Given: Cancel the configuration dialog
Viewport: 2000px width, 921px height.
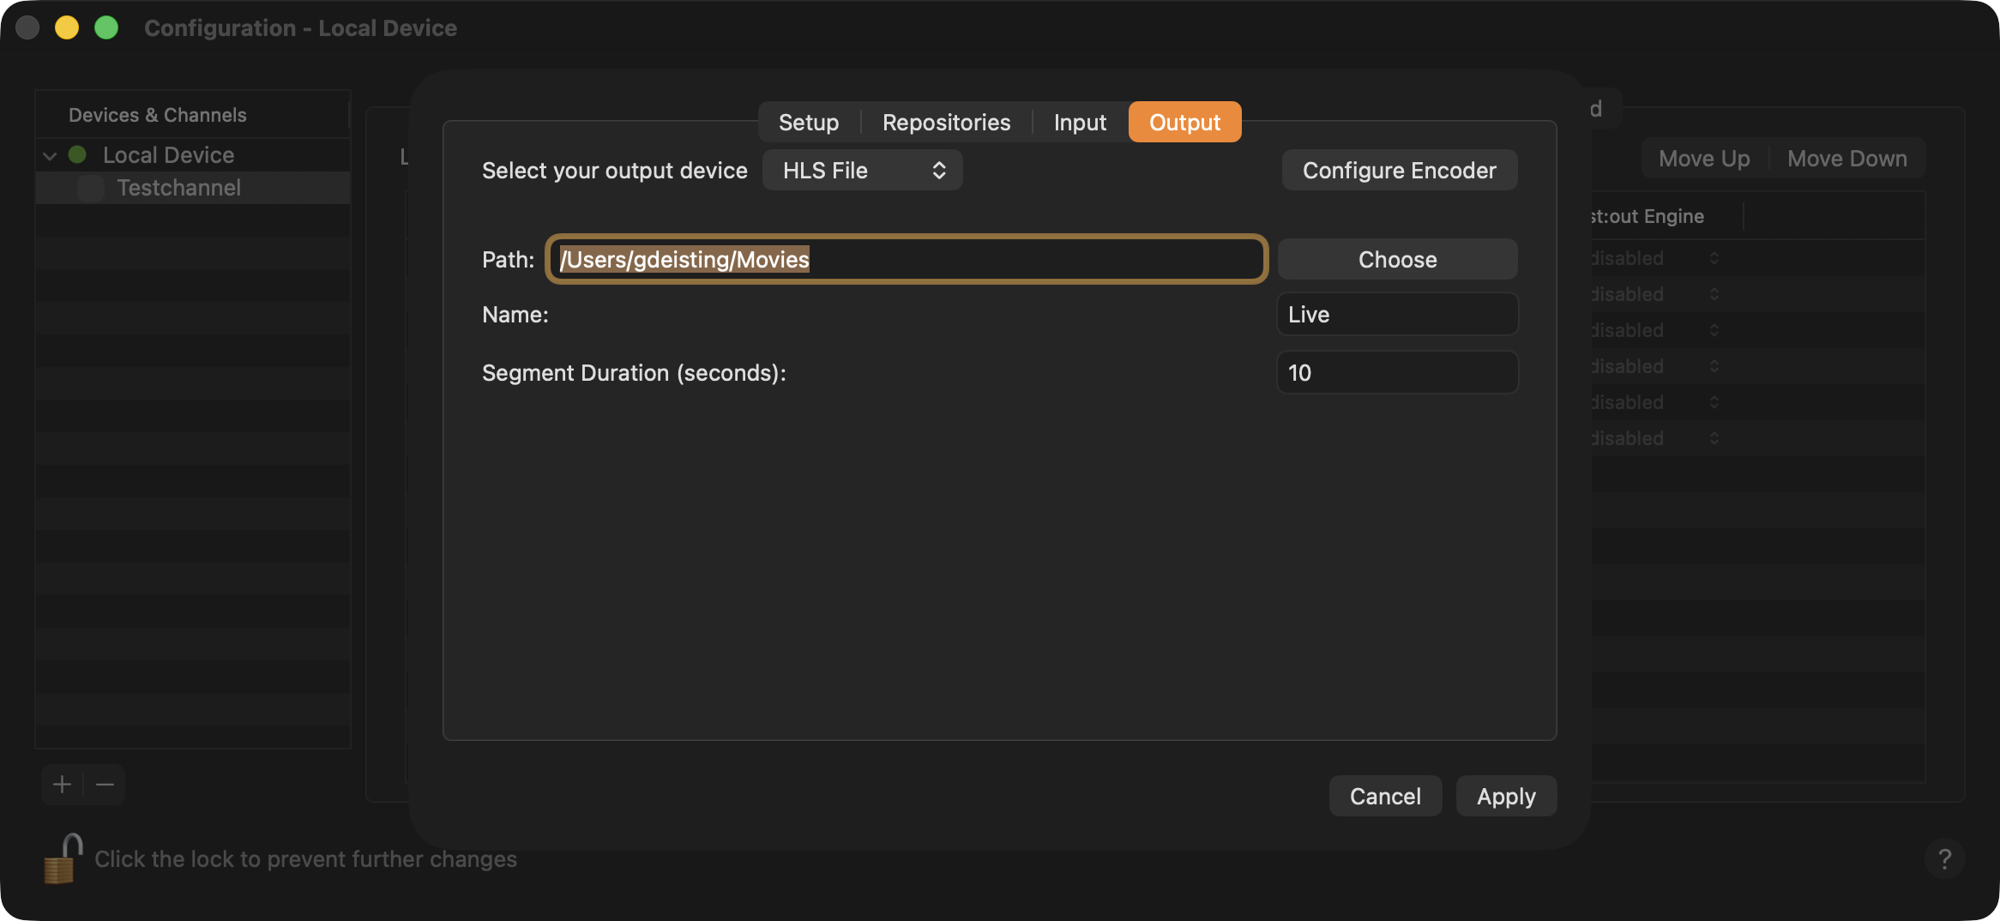Looking at the screenshot, I should 1385,797.
